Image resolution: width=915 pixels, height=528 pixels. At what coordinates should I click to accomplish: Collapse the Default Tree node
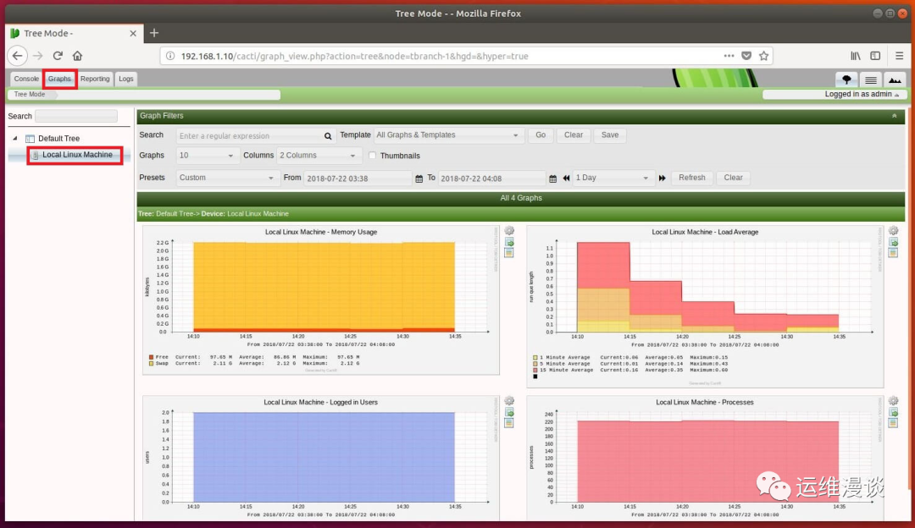tap(15, 139)
